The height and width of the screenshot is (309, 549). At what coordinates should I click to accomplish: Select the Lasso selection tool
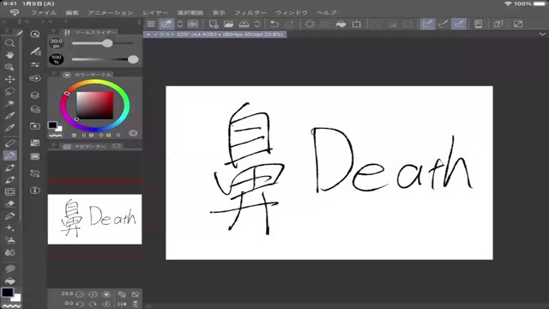coord(9,92)
